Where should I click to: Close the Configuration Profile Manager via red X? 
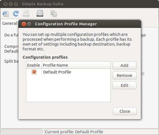(x=24, y=24)
